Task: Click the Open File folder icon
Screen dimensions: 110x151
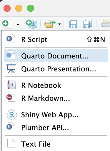Action: (50, 24)
